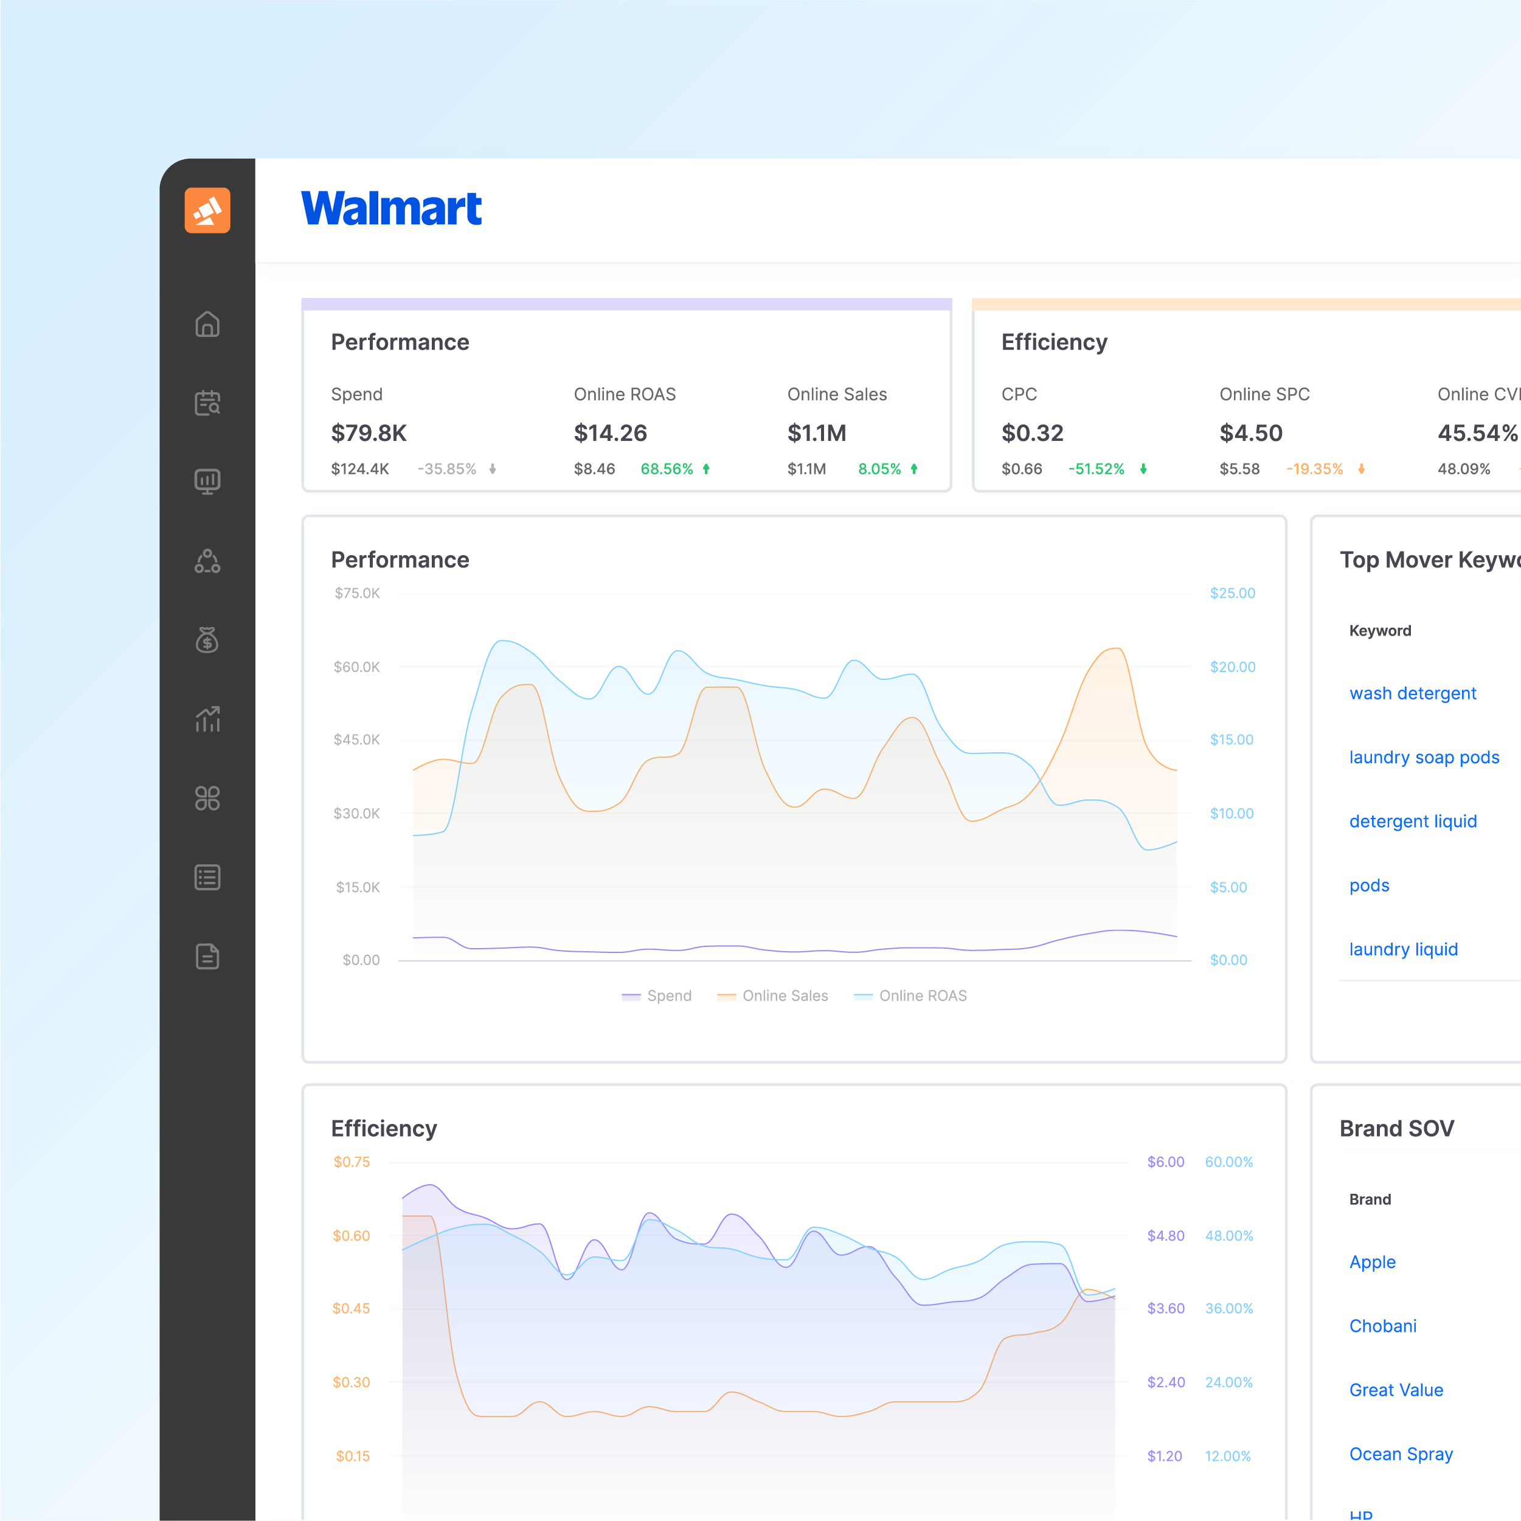Select the list view sidebar icon
Screen dimensions: 1521x1521
[207, 877]
